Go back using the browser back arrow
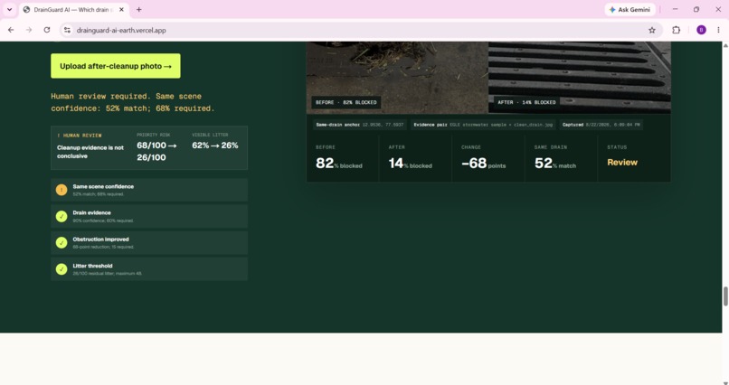729x385 pixels. point(11,30)
